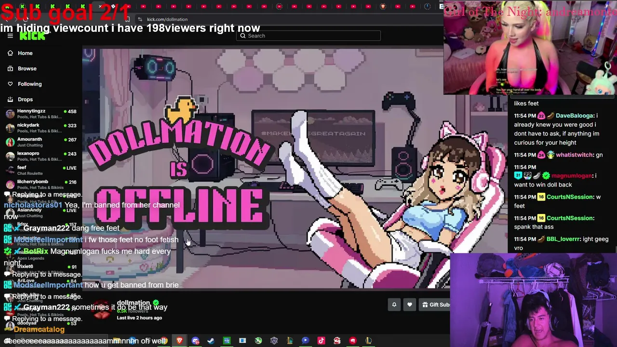
Task: Open Steam from the taskbar
Action: [211, 341]
